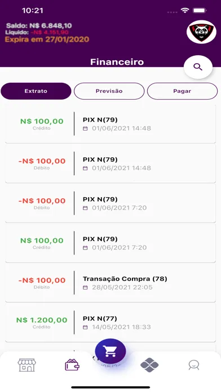
Task: Tap the magnifying glass search button
Action: point(198,67)
